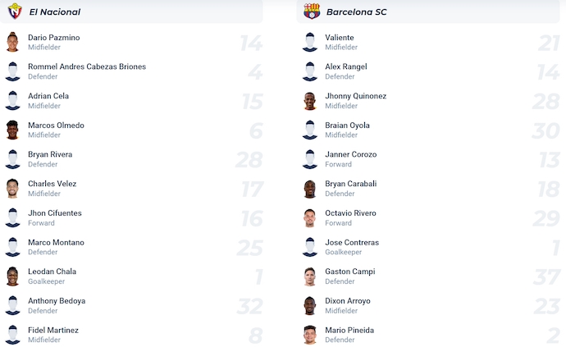Click Dixon Arroyo's player photo
Image resolution: width=566 pixels, height=347 pixels.
(309, 306)
